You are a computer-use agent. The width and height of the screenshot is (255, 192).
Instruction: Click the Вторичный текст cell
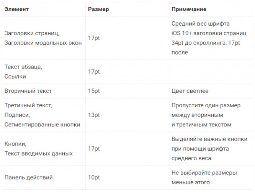pyautogui.click(x=28, y=91)
